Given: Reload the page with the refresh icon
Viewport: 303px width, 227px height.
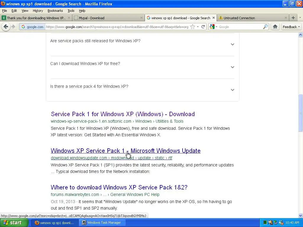Looking at the screenshot, I should 203,27.
